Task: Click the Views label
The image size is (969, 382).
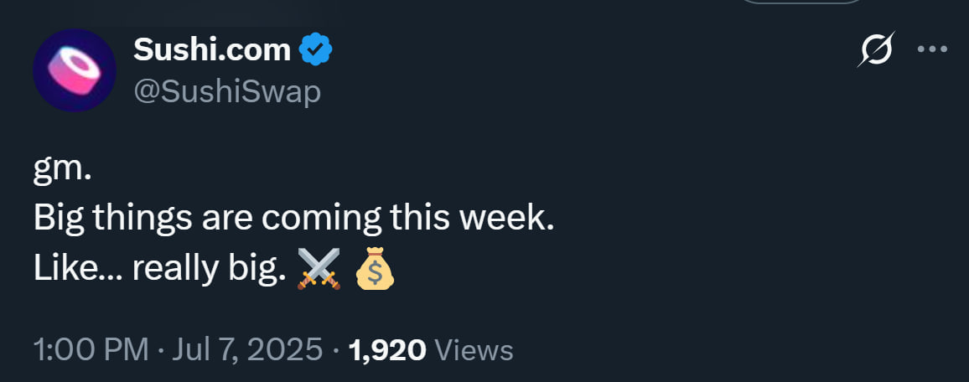Action: (x=474, y=348)
